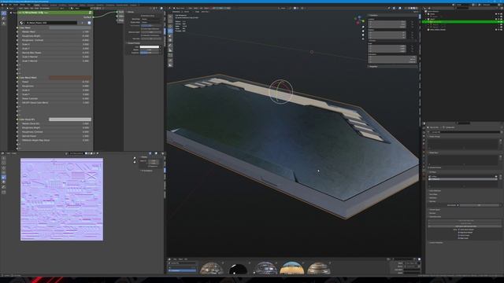Click the Power 0.750 field on node
Screen dimensions: 504x283
54,82
